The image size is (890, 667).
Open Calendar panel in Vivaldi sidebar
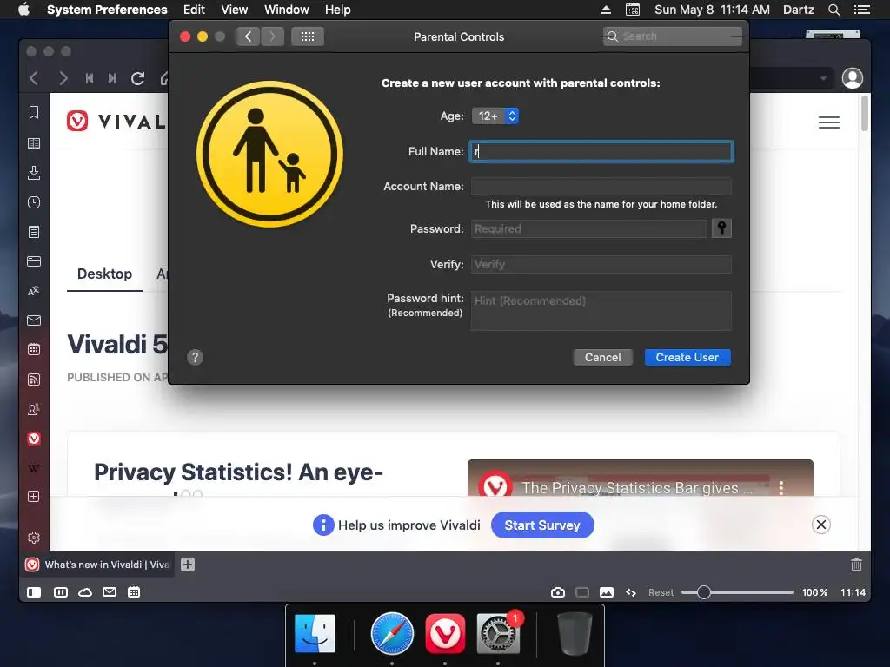click(34, 349)
